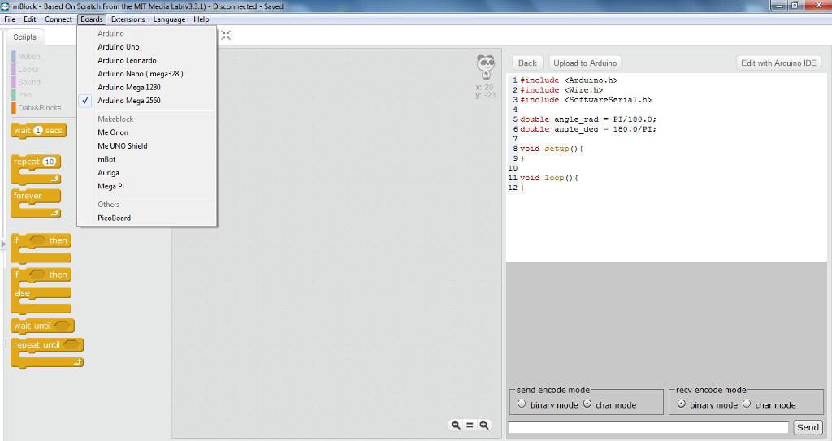This screenshot has width=832, height=441.
Task: Open the Language menu
Action: (x=169, y=19)
